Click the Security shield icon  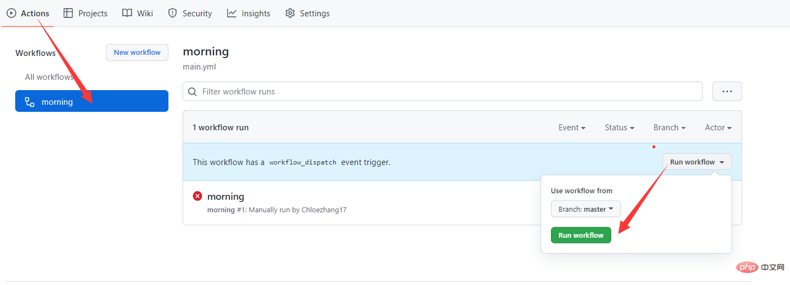(173, 13)
